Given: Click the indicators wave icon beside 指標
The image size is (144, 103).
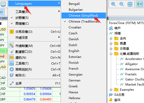Looking at the screenshot, I should click(111, 33).
